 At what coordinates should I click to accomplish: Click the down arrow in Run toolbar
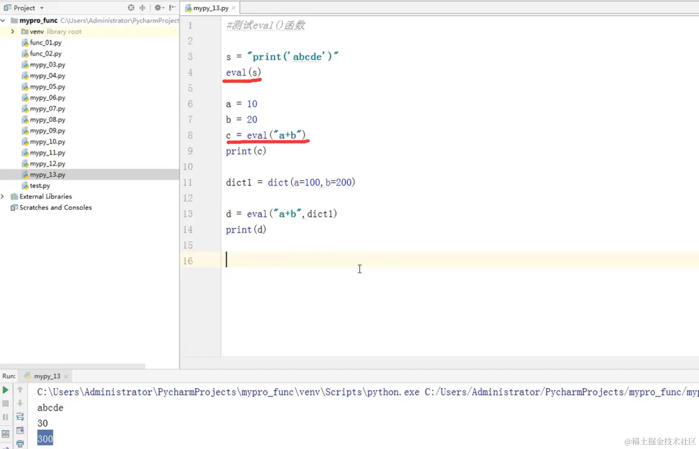20,403
